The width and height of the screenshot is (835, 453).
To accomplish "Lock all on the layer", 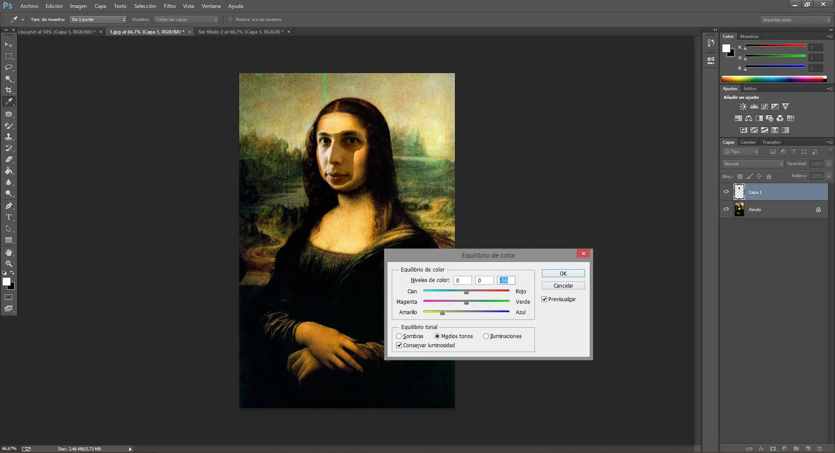I will 769,176.
